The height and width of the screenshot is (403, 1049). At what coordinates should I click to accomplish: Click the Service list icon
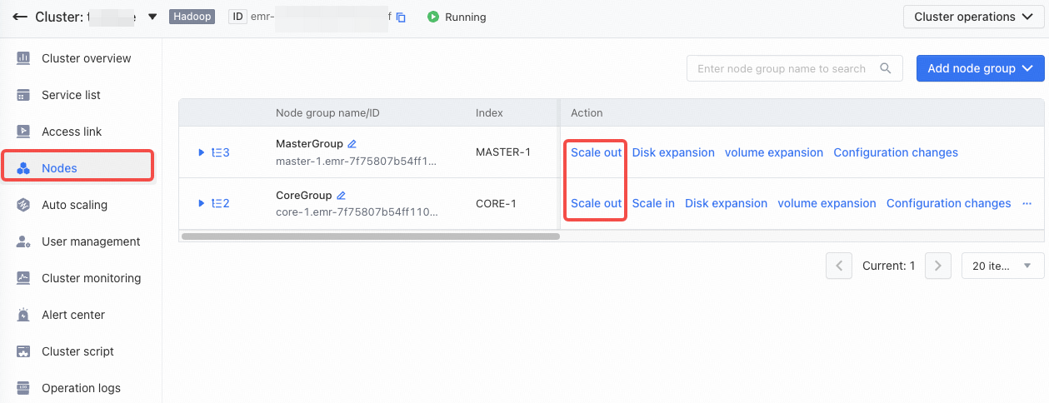coord(24,95)
